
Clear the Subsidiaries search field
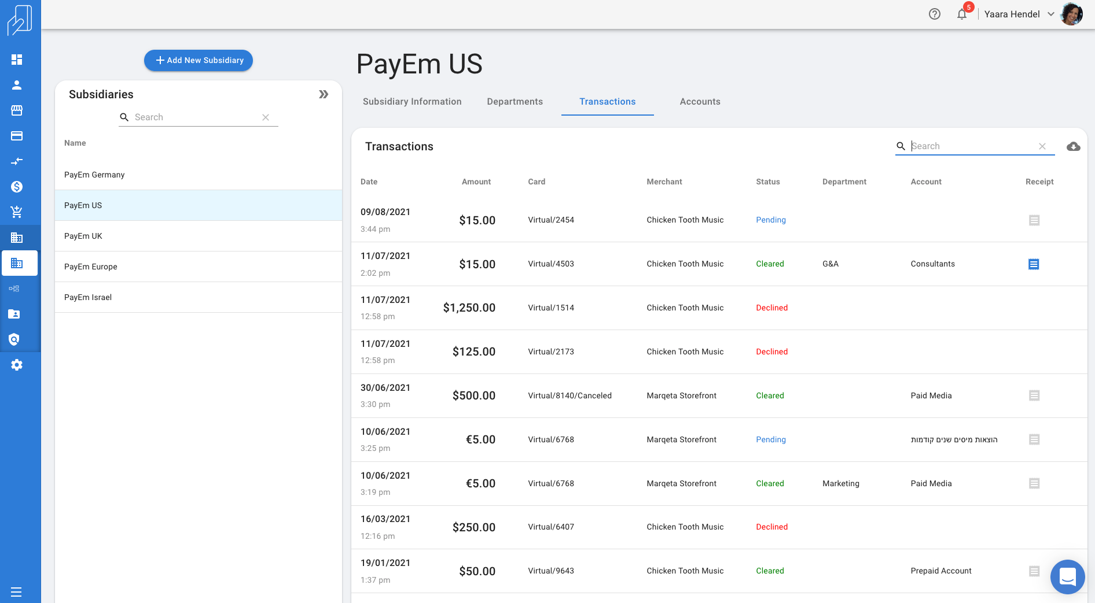(x=266, y=117)
